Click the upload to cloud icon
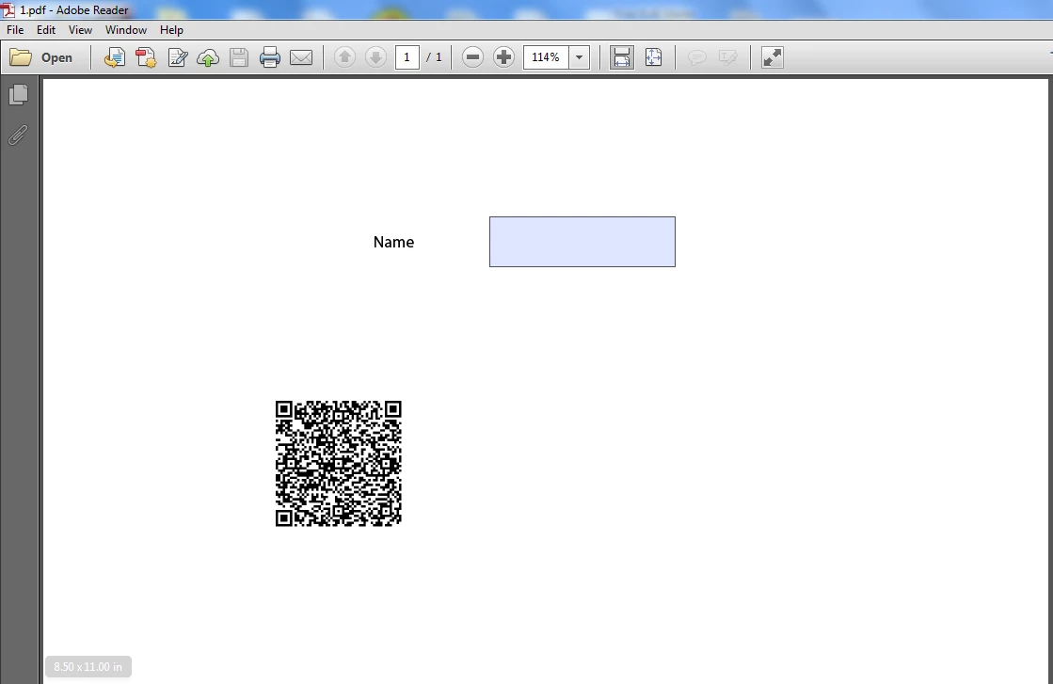The image size is (1053, 684). 208,57
